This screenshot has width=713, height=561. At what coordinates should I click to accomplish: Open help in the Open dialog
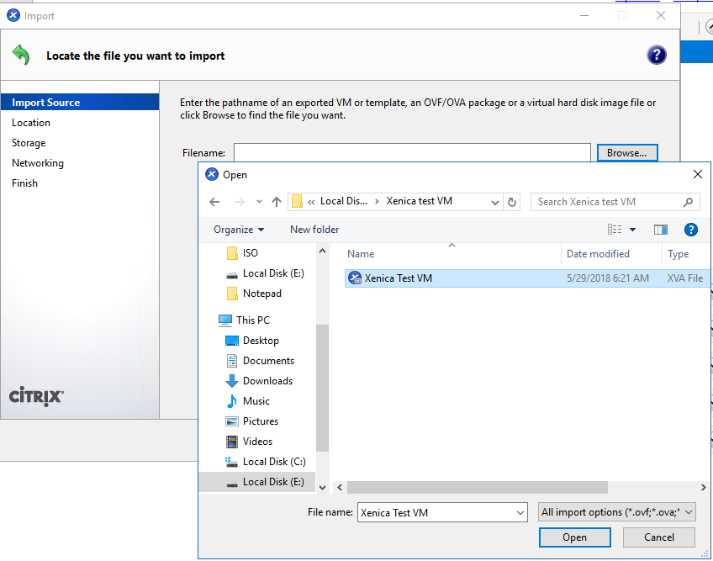tap(691, 230)
